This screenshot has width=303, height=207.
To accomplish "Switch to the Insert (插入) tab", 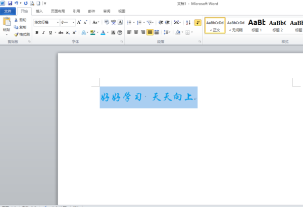I will point(39,11).
